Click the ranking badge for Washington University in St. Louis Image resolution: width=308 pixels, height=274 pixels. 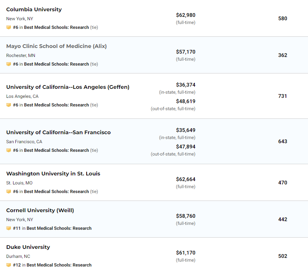9,192
